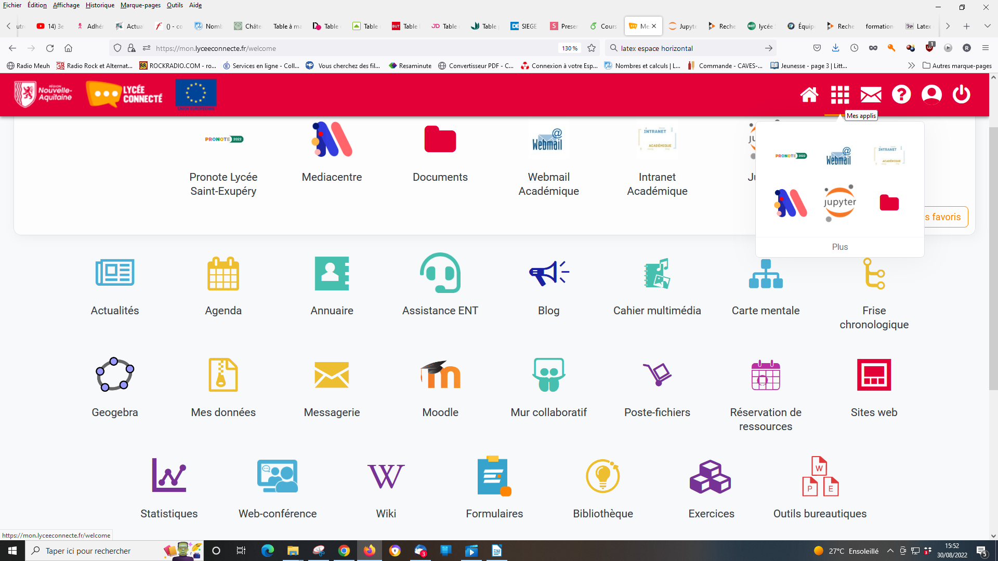Image resolution: width=998 pixels, height=561 pixels.
Task: Click the 130% zoom level indicator
Action: coord(569,48)
